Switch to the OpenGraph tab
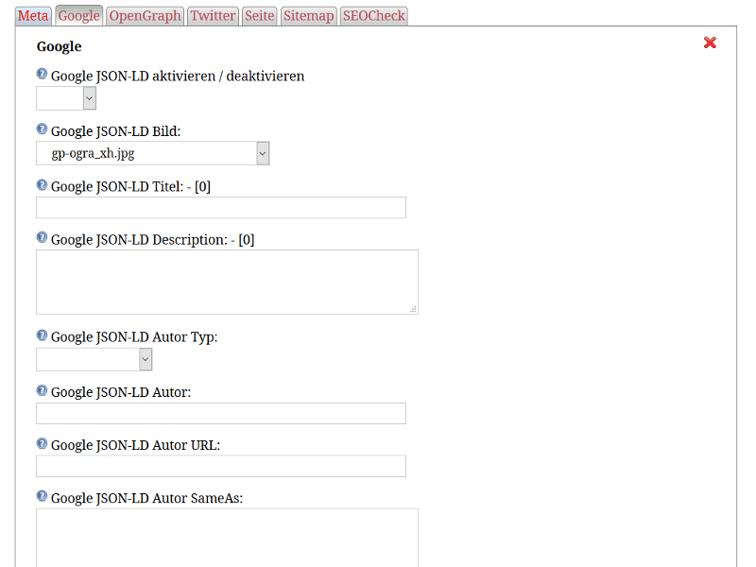Image resolution: width=756 pixels, height=567 pixels. click(x=146, y=16)
